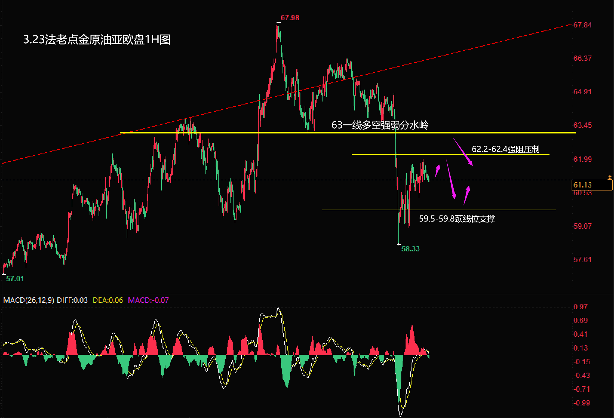
Task: Click the 57.01 starting low marker
Action: coord(15,279)
